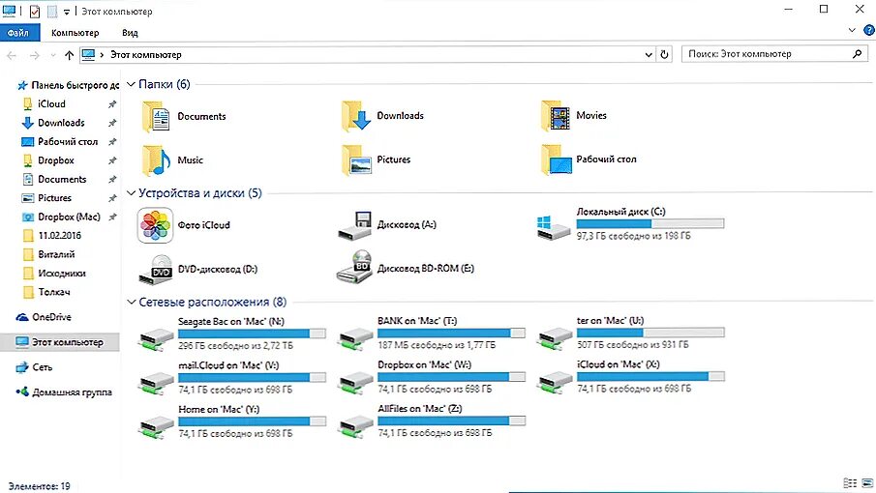Click the Properties quick access toolbar icon

tap(35, 12)
